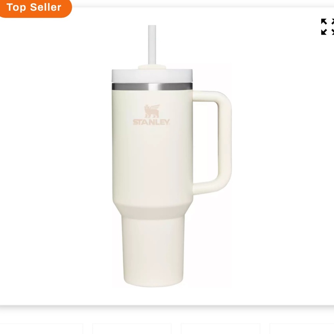Viewport: 334px width, 334px height.
Task: Click the upper-left arrow of the fullscreen icon
Action: (x=324, y=21)
